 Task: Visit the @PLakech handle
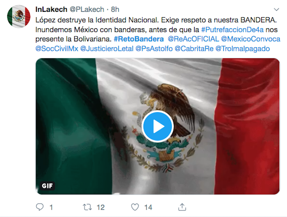tap(87, 9)
